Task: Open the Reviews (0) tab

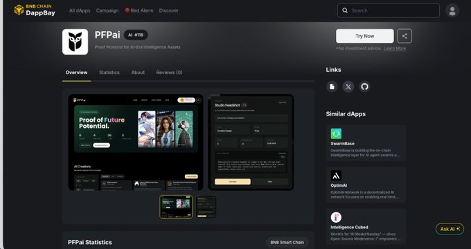Action: (x=169, y=73)
